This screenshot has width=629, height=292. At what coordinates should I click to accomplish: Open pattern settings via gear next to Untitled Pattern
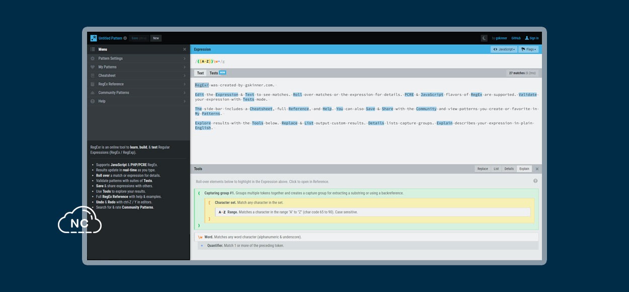point(125,38)
